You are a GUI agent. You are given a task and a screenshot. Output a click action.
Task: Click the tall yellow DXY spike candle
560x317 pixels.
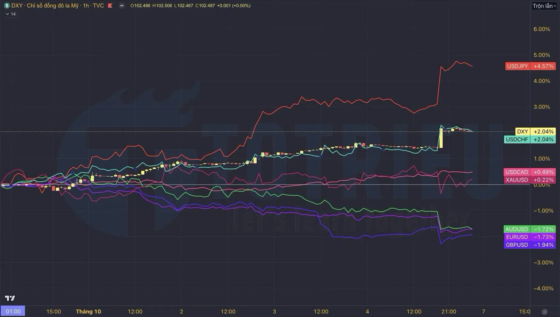tap(441, 138)
